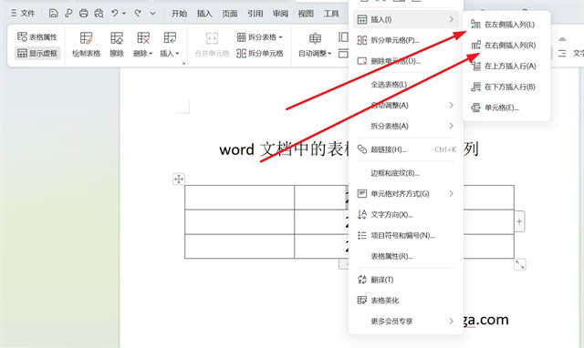584x348 pixels.
Task: Click the document title heading text
Action: [349, 149]
